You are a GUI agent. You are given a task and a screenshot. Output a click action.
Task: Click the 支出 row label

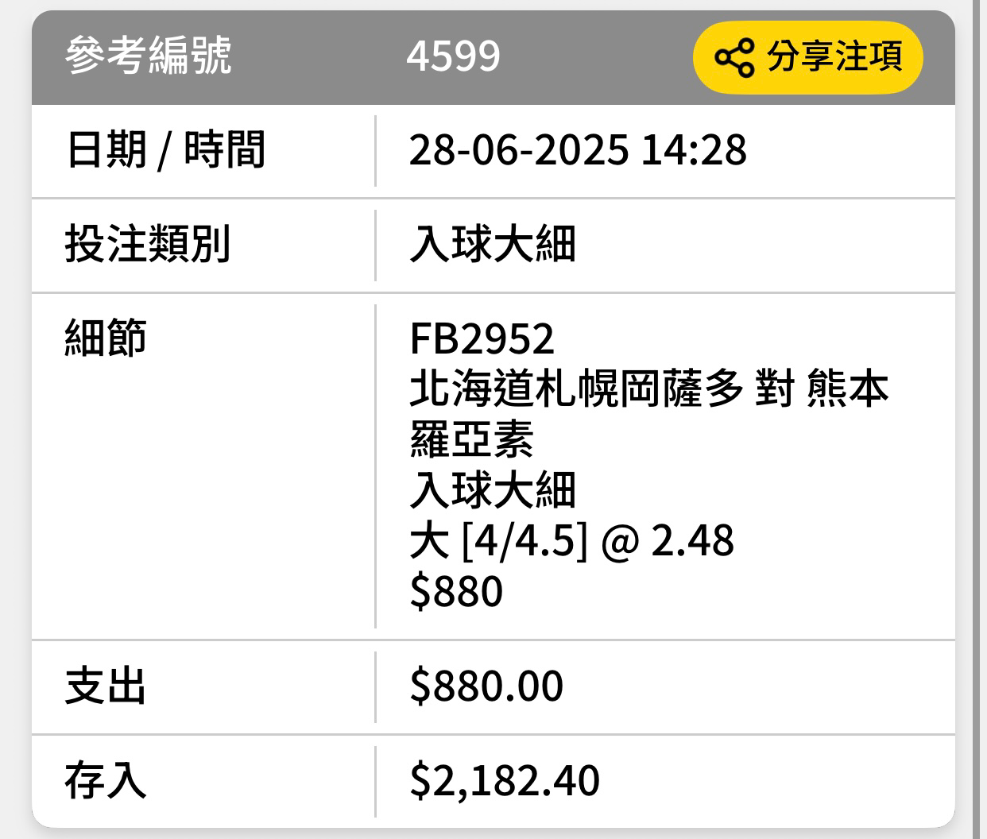coord(106,686)
